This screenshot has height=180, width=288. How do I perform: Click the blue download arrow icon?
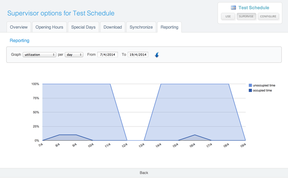pos(157,55)
